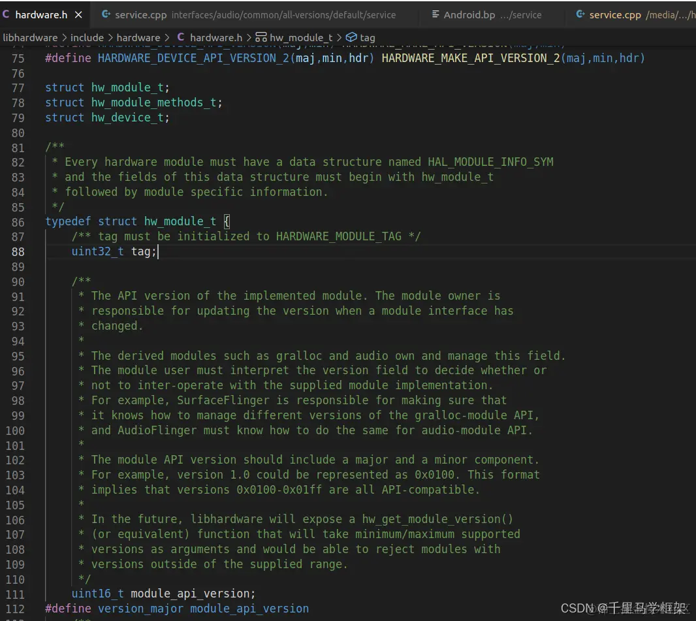Expand the chevron after hw_module_t breadcrumb

[339, 38]
